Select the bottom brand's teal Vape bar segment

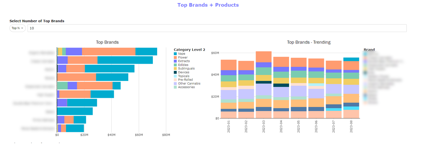(x=75, y=128)
